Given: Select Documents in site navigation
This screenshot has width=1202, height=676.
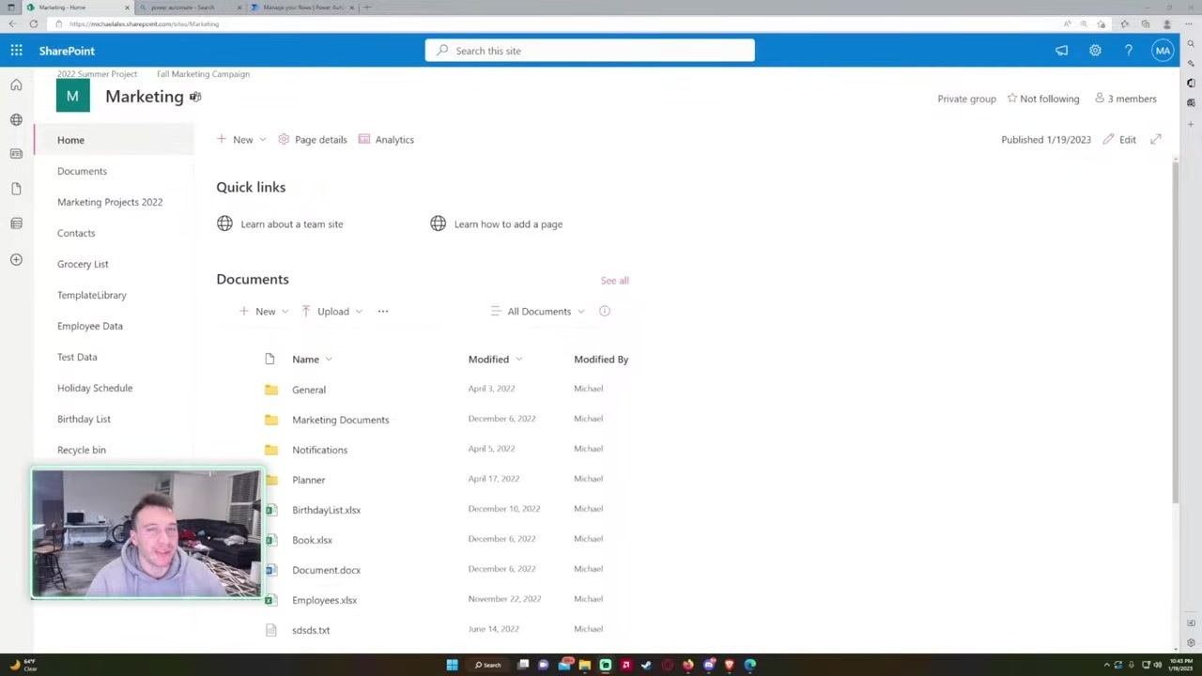Looking at the screenshot, I should [82, 171].
